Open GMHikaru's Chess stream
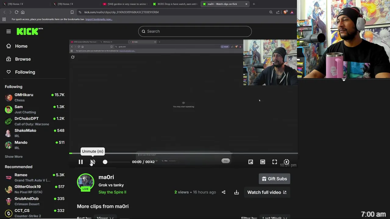Screen dimensions: 390x219 (x=34, y=97)
